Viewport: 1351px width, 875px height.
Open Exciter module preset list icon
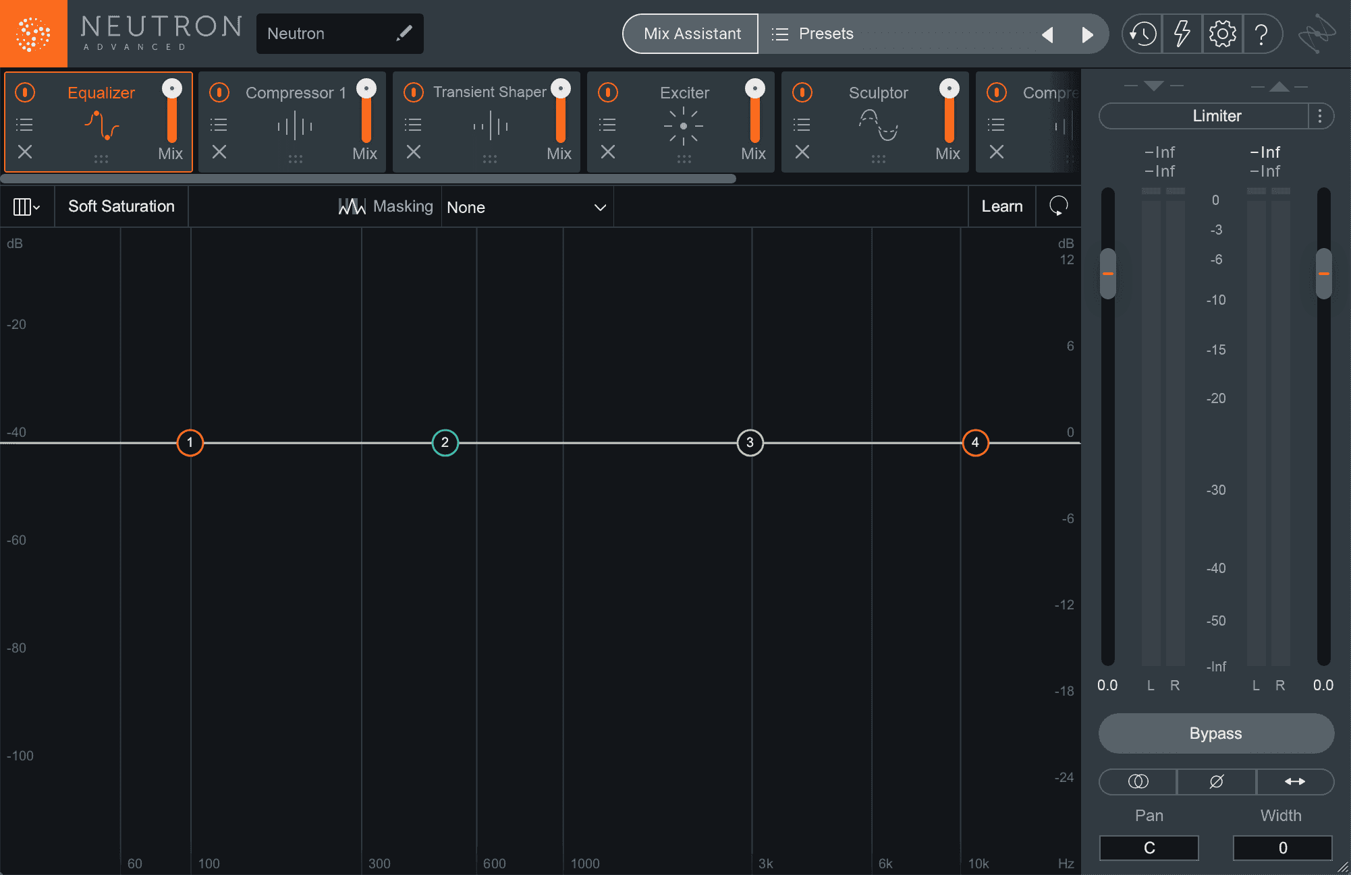pyautogui.click(x=607, y=125)
